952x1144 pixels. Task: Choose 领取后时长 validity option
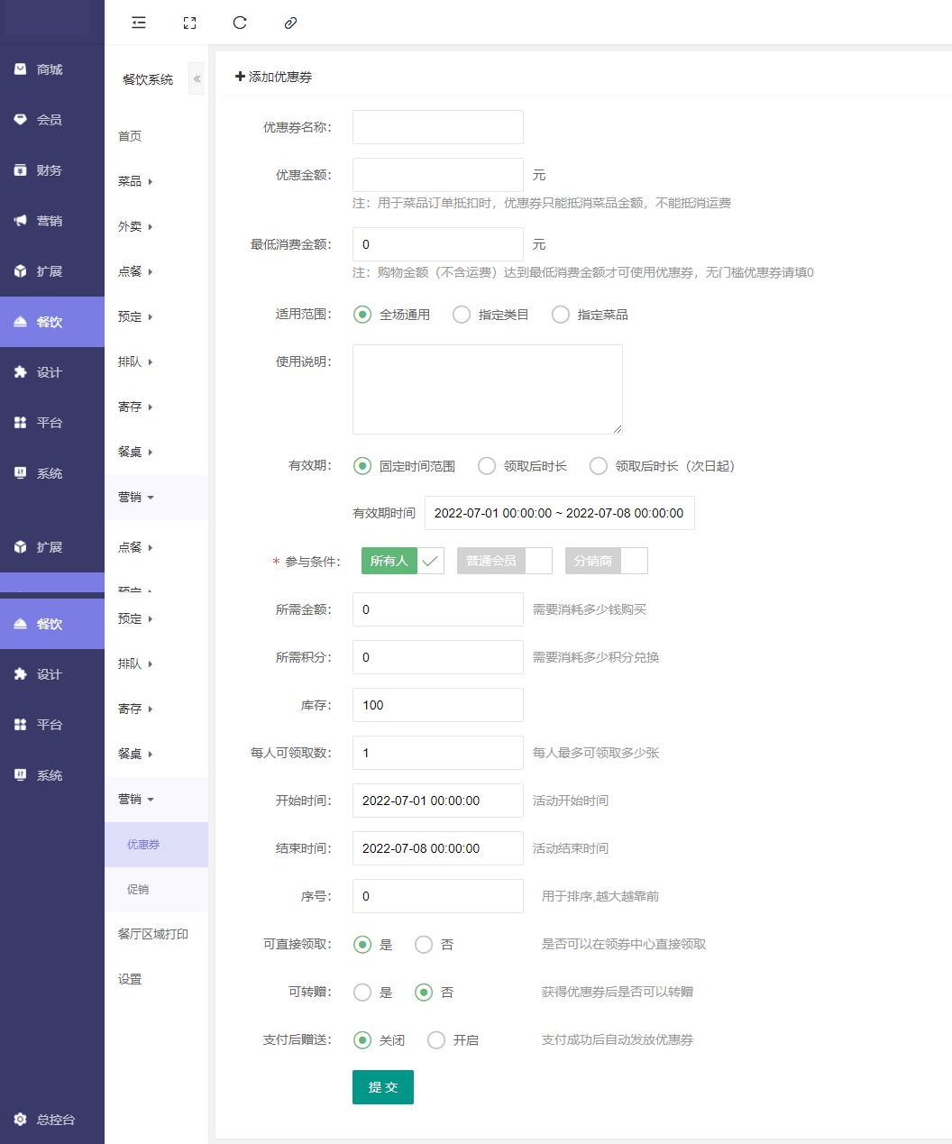[487, 466]
